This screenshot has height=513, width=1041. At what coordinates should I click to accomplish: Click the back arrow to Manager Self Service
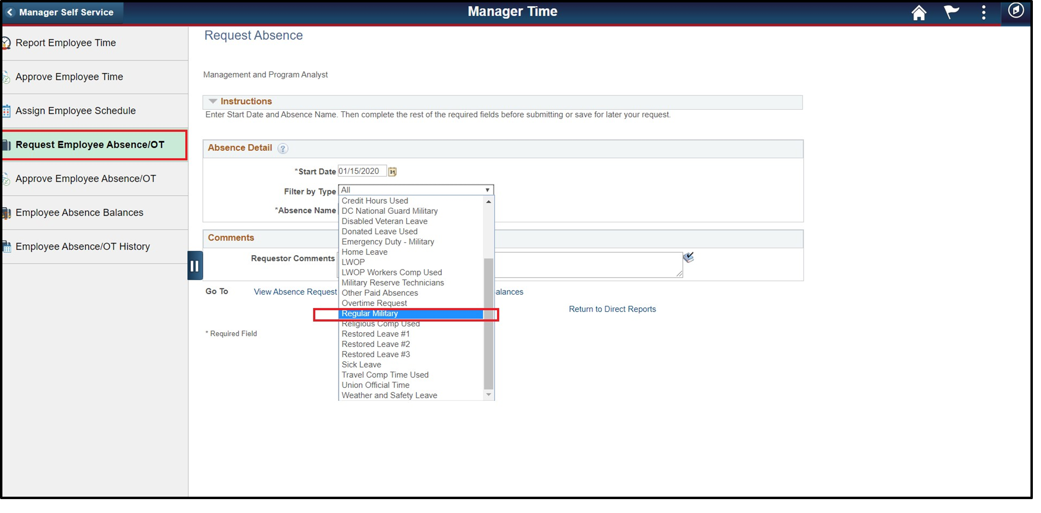(10, 12)
